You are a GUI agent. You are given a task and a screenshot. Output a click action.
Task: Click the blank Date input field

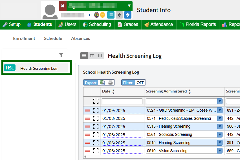pyautogui.click(x=122, y=101)
